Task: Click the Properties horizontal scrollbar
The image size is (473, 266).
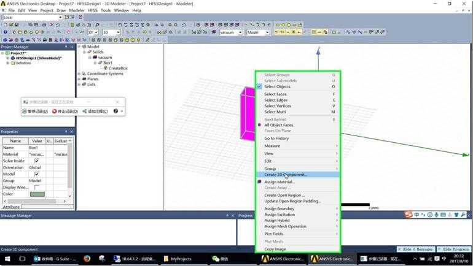Action: click(x=34, y=201)
